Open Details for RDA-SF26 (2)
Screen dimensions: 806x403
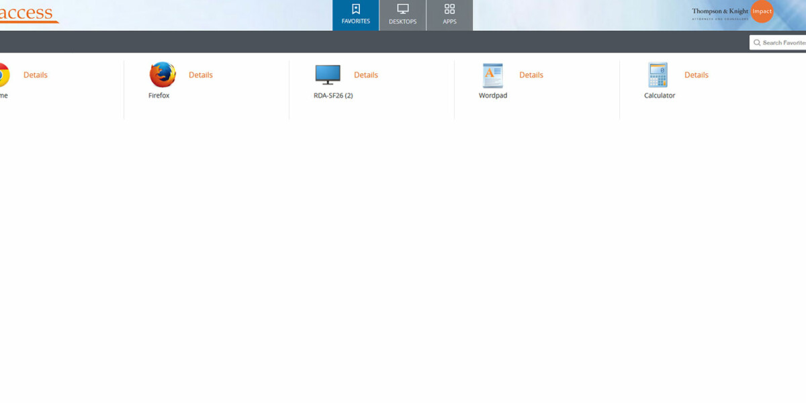(365, 75)
